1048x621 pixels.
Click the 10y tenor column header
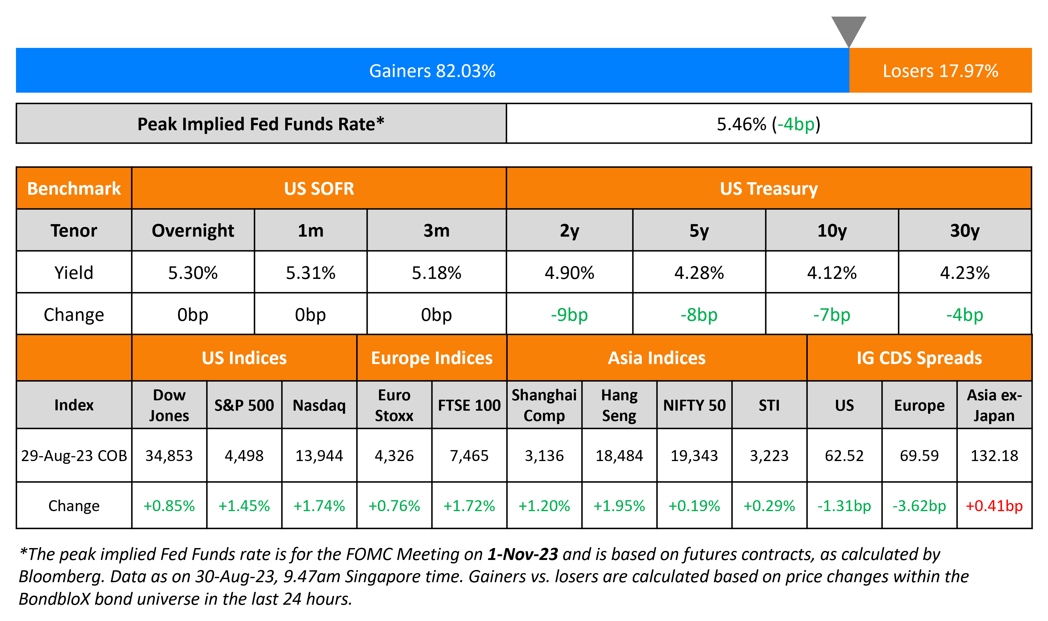[832, 231]
